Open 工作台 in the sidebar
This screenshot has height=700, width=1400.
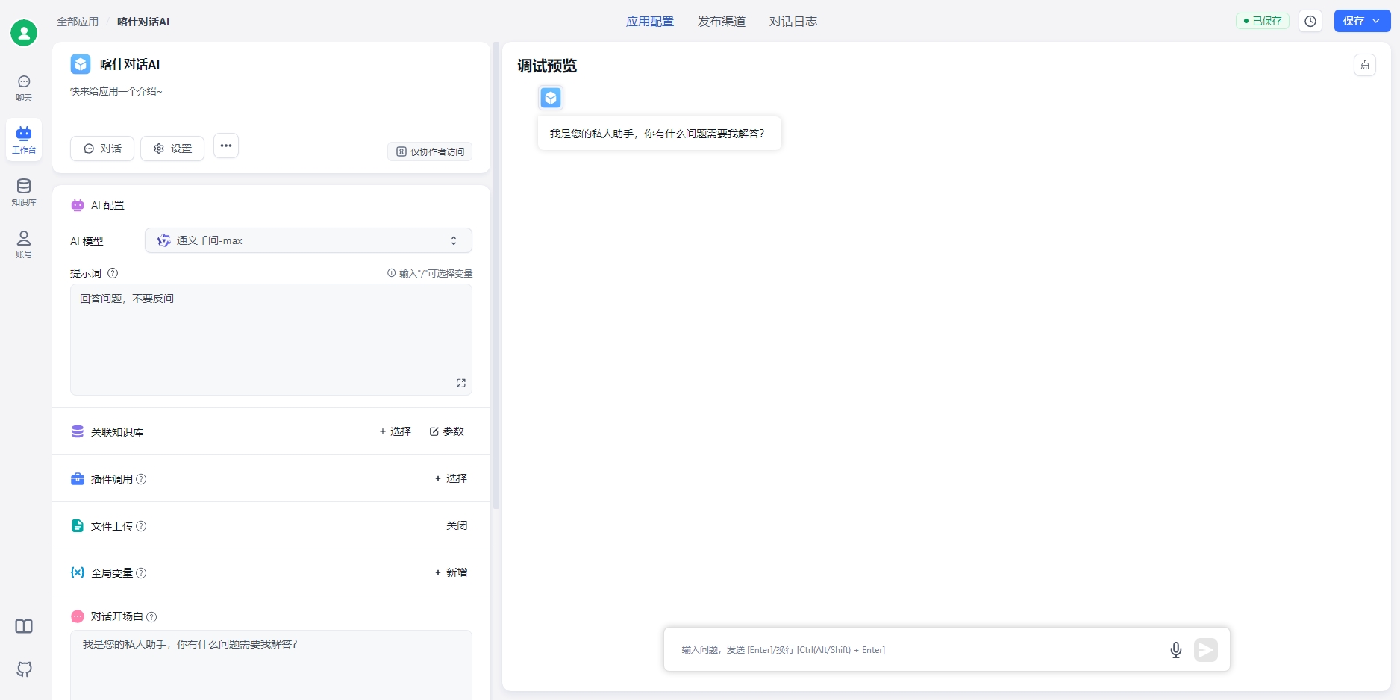tap(24, 140)
